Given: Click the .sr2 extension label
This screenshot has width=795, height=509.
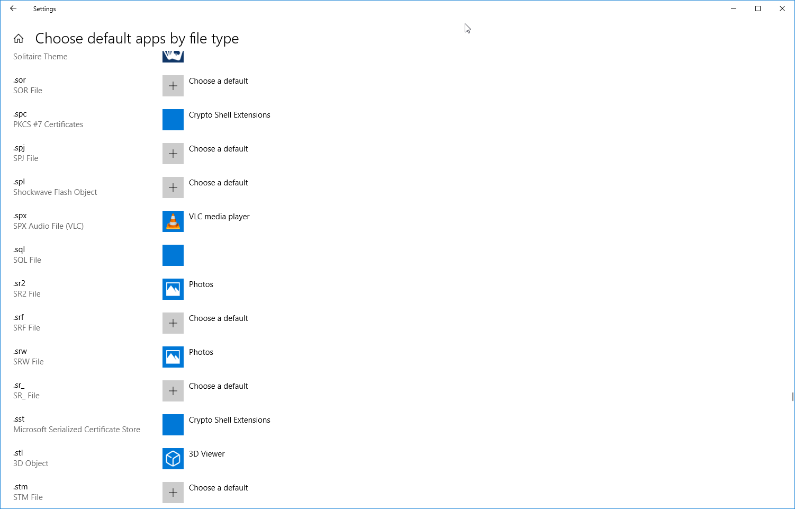Looking at the screenshot, I should (x=19, y=283).
